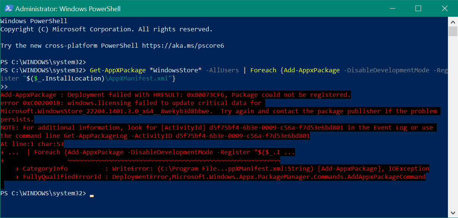
Task: Click the 'CategoryInfo' error line
Action: pos(222,168)
